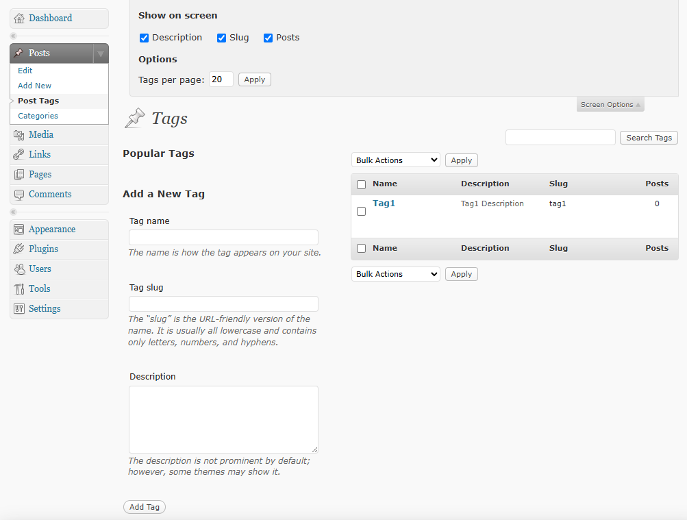Open the Tag1 link in the table
The height and width of the screenshot is (520, 687).
click(x=384, y=203)
